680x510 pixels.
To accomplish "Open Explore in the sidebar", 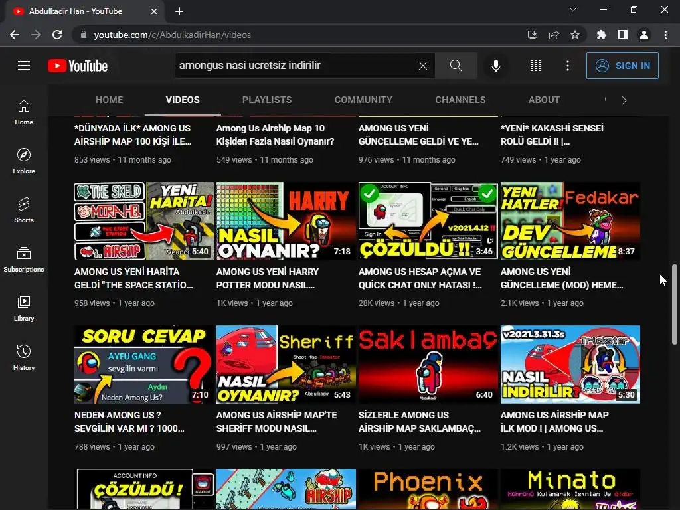I will 24,161.
